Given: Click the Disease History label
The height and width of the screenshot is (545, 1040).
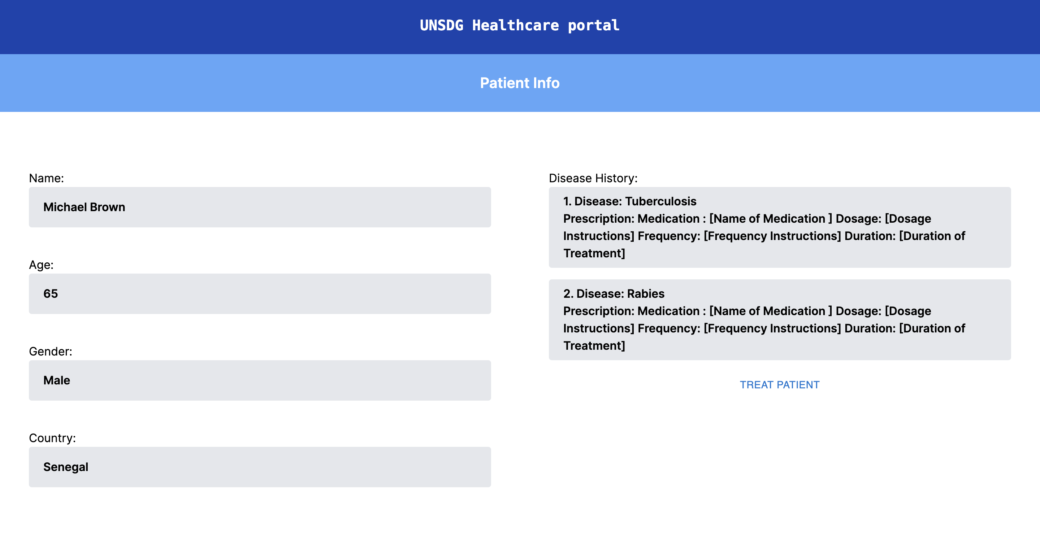Looking at the screenshot, I should tap(593, 178).
